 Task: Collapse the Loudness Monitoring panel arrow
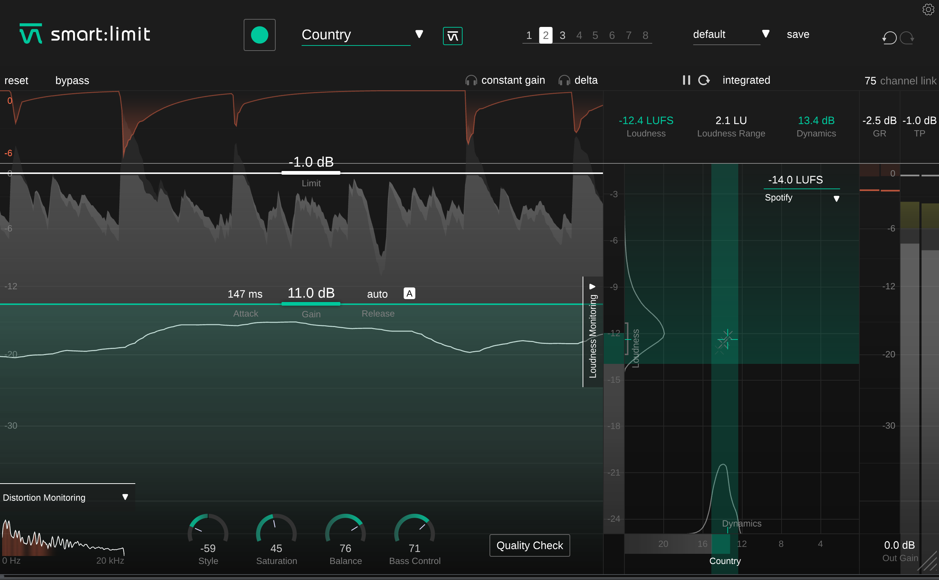(592, 287)
